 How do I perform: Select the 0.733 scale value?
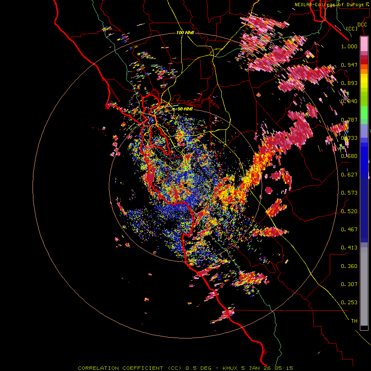[349, 138]
